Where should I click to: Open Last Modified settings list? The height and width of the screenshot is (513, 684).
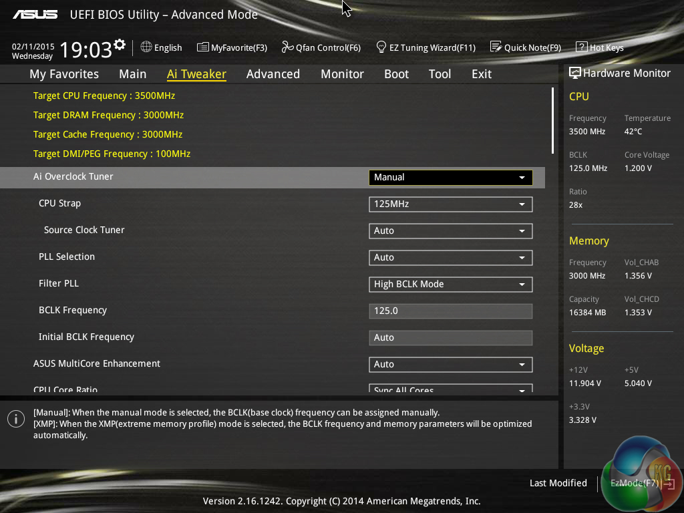point(558,483)
